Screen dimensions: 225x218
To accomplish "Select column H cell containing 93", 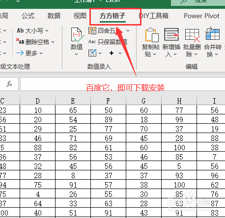I will coord(179,175).
